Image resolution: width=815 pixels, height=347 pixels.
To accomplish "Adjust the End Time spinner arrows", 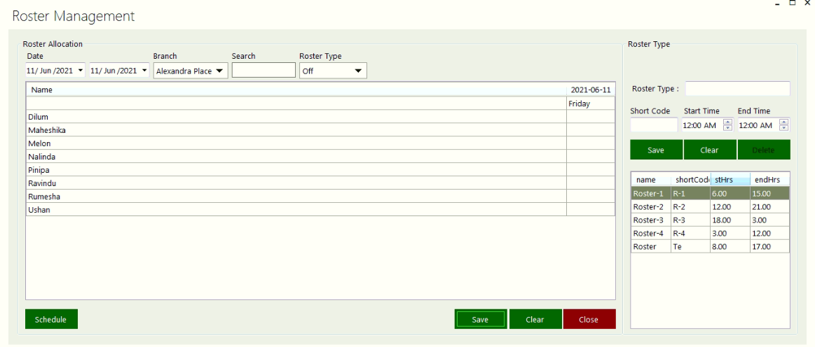I will click(783, 125).
